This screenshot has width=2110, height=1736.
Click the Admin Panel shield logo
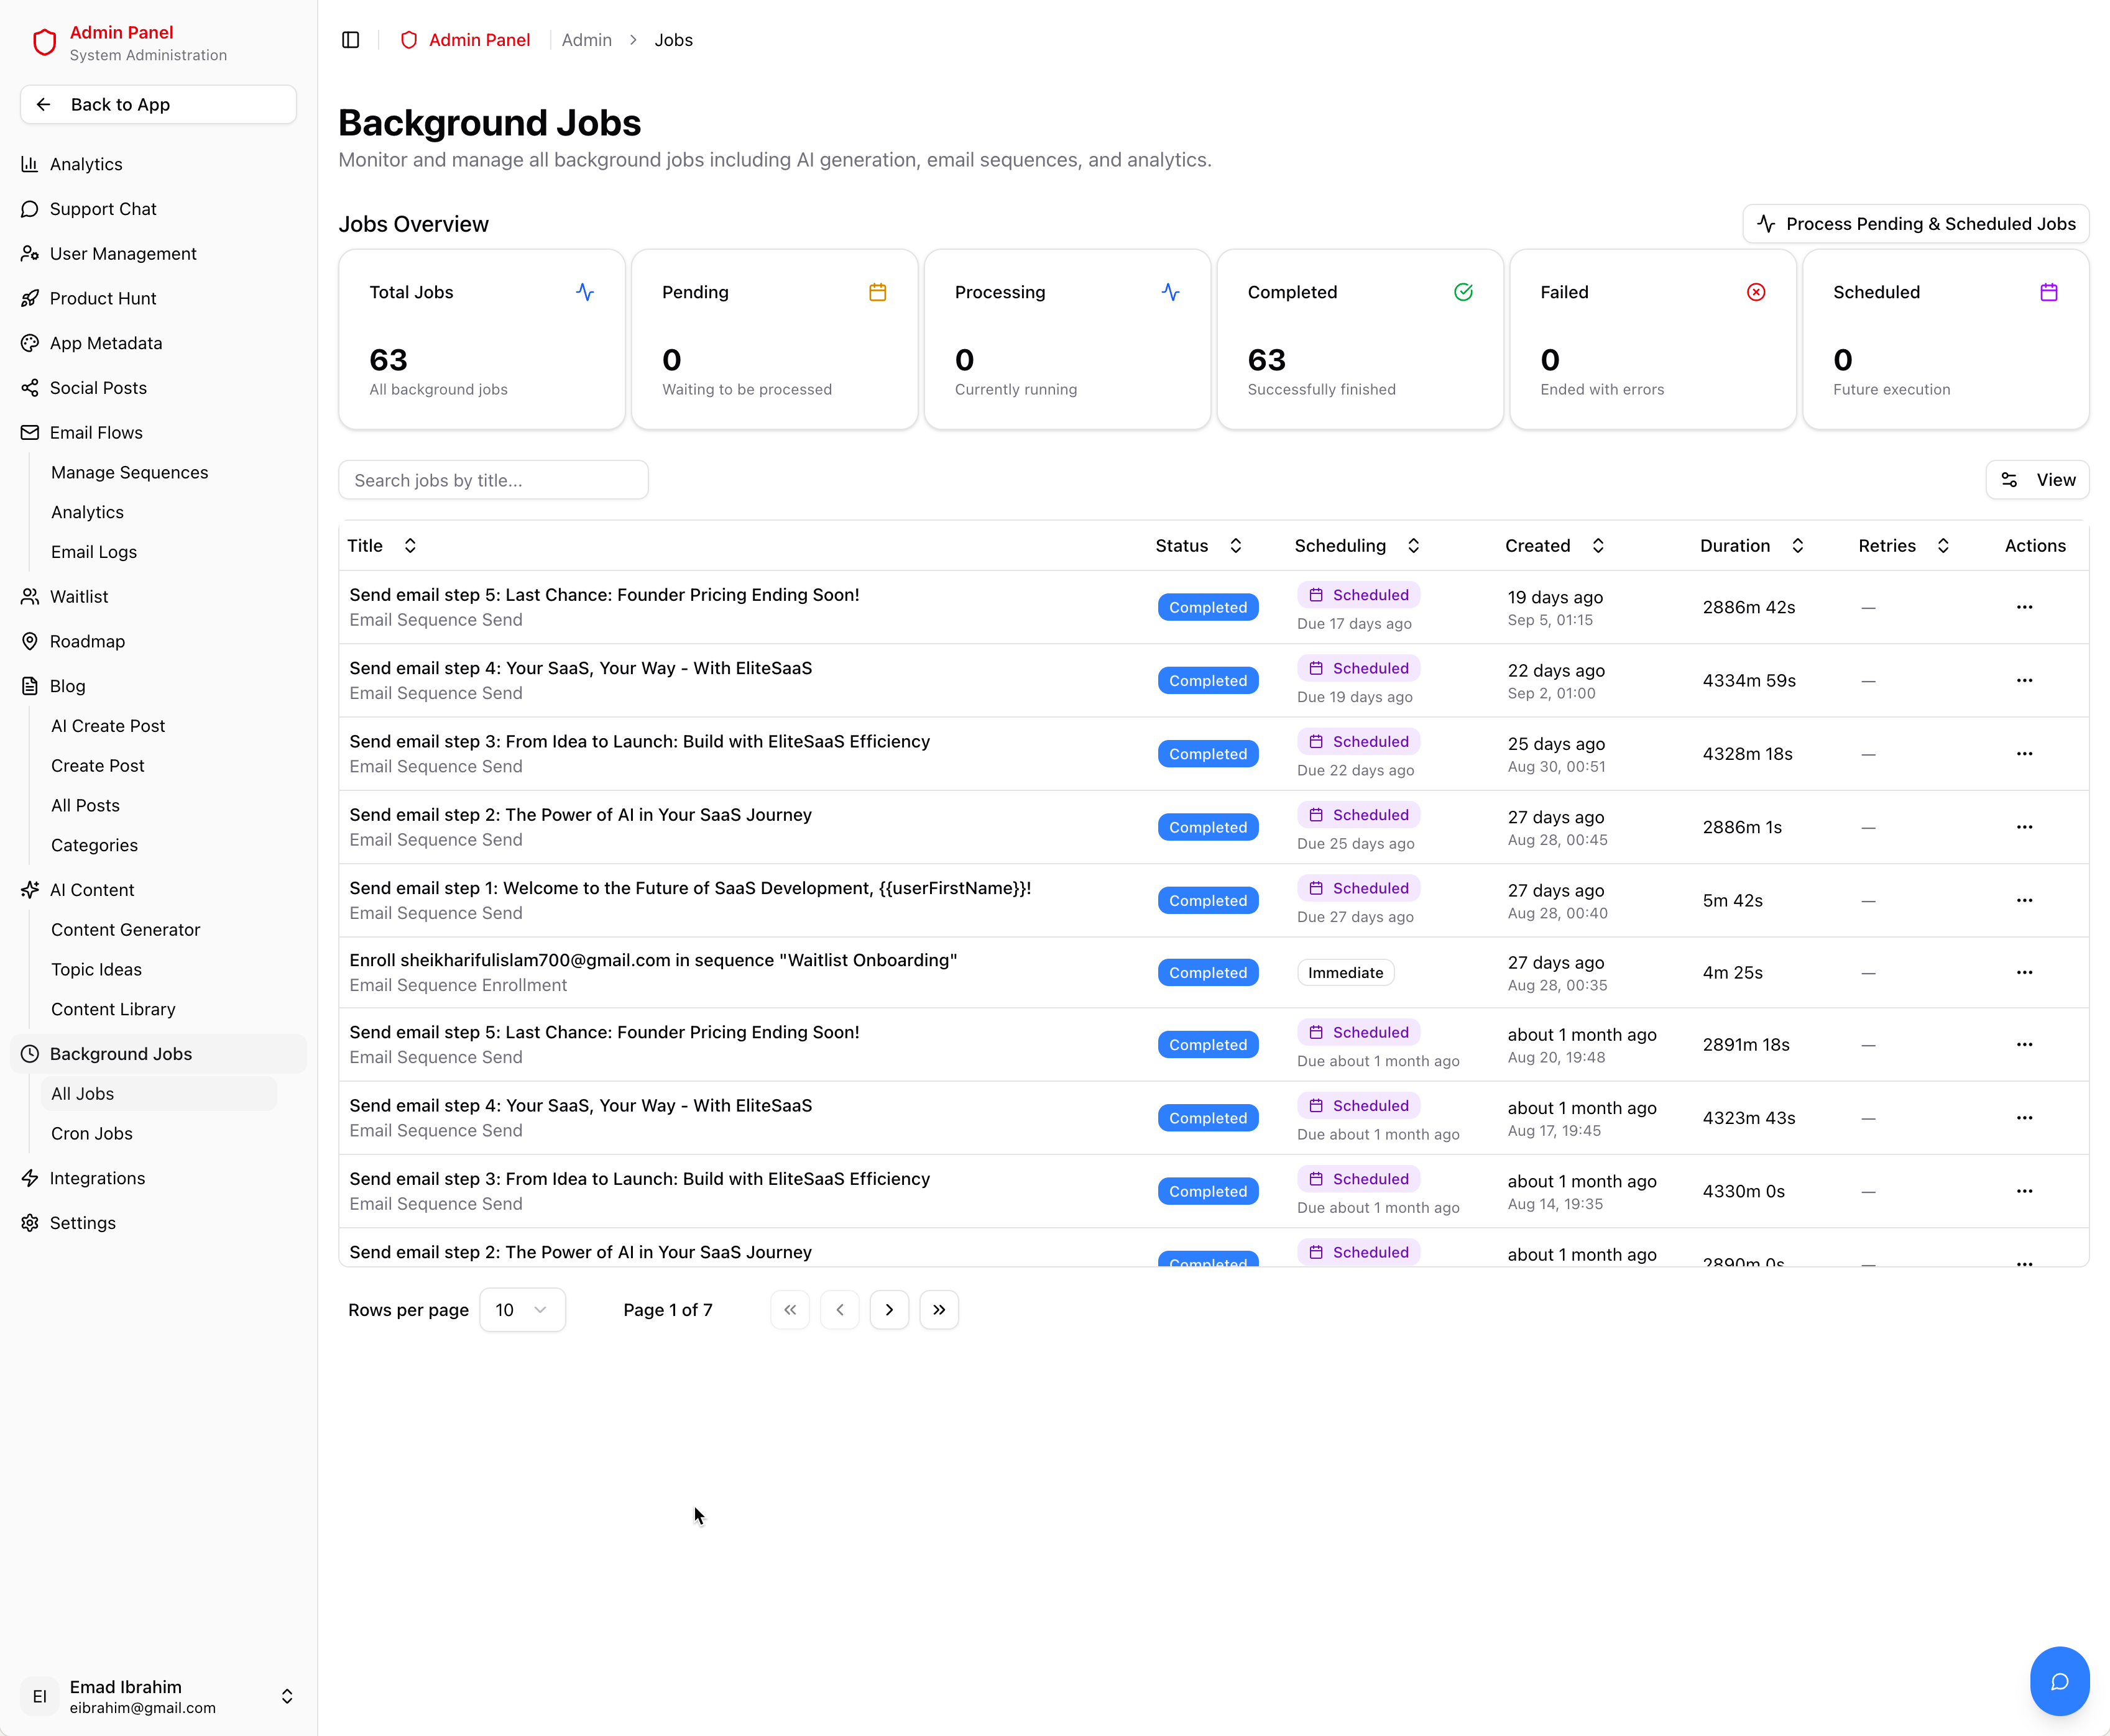44,42
